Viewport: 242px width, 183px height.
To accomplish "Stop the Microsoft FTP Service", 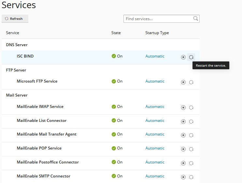I will (x=183, y=82).
